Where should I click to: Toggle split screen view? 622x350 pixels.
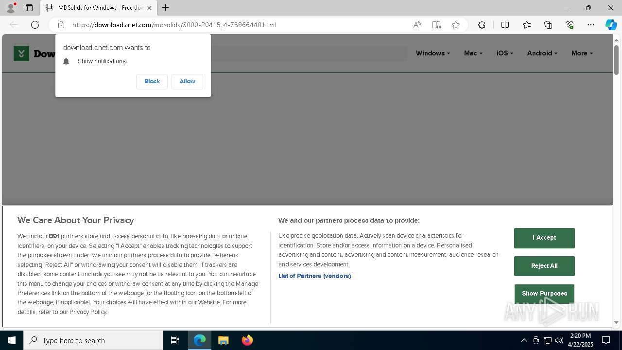click(x=505, y=25)
